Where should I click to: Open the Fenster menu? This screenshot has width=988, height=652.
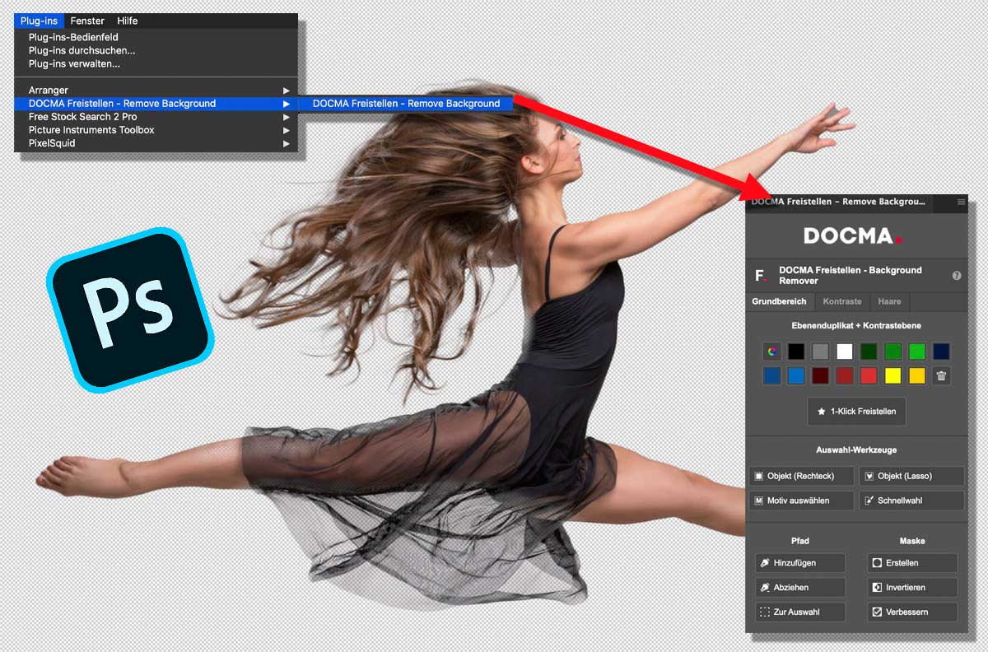[x=87, y=21]
